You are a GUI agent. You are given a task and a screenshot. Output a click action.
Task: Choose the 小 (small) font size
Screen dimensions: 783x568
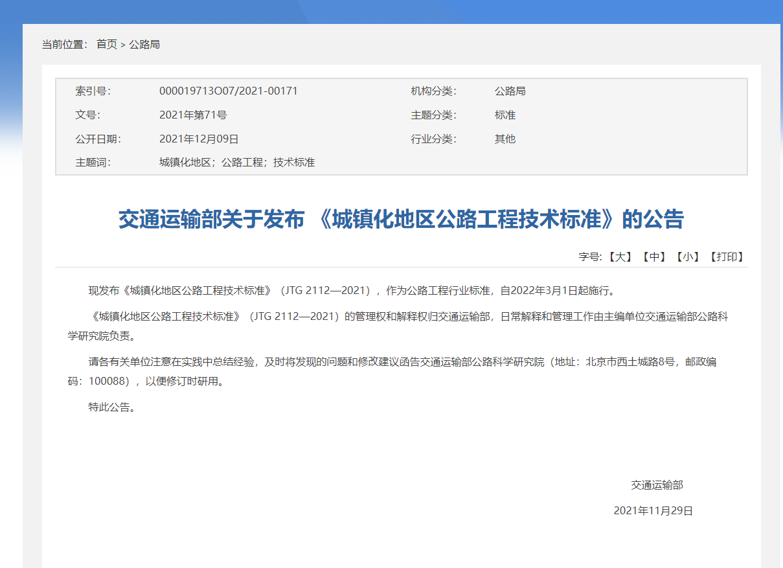(688, 256)
